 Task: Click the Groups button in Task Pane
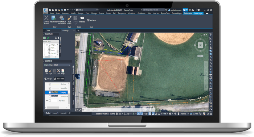pyautogui.click(x=48, y=79)
